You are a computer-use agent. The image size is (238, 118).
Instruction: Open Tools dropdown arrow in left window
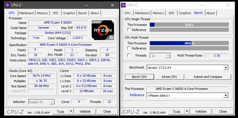(x=71, y=111)
